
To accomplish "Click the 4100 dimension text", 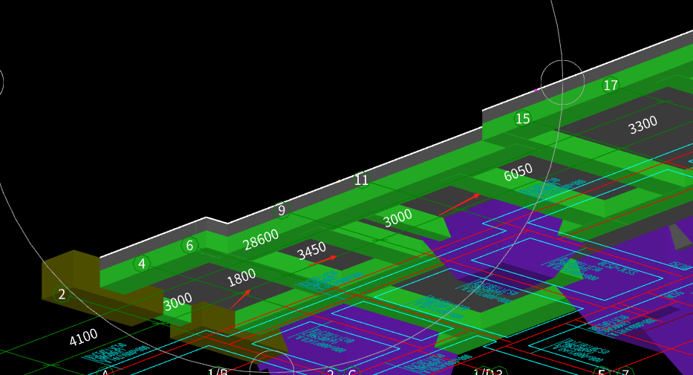I will pos(83,338).
